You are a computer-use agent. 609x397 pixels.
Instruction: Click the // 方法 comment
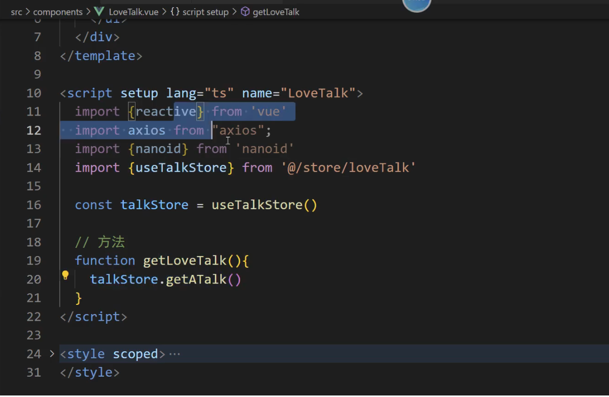tap(100, 242)
